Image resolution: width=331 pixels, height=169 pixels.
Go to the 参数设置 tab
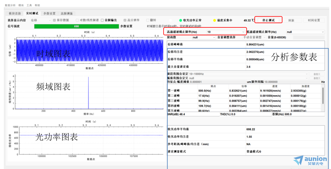(49, 14)
